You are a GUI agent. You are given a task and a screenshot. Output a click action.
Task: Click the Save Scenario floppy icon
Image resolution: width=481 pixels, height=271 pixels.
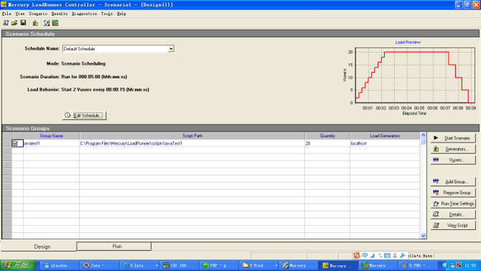(x=23, y=23)
